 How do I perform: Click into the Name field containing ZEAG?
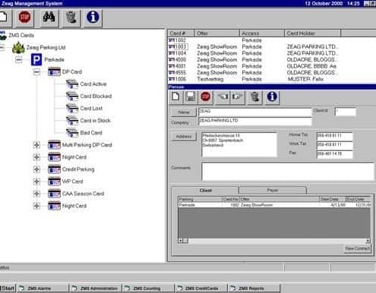[x=254, y=112]
